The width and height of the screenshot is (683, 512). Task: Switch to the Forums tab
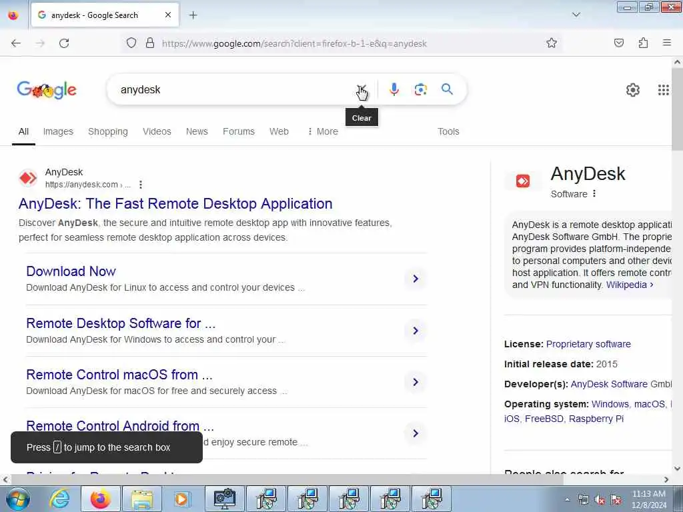[x=239, y=131]
